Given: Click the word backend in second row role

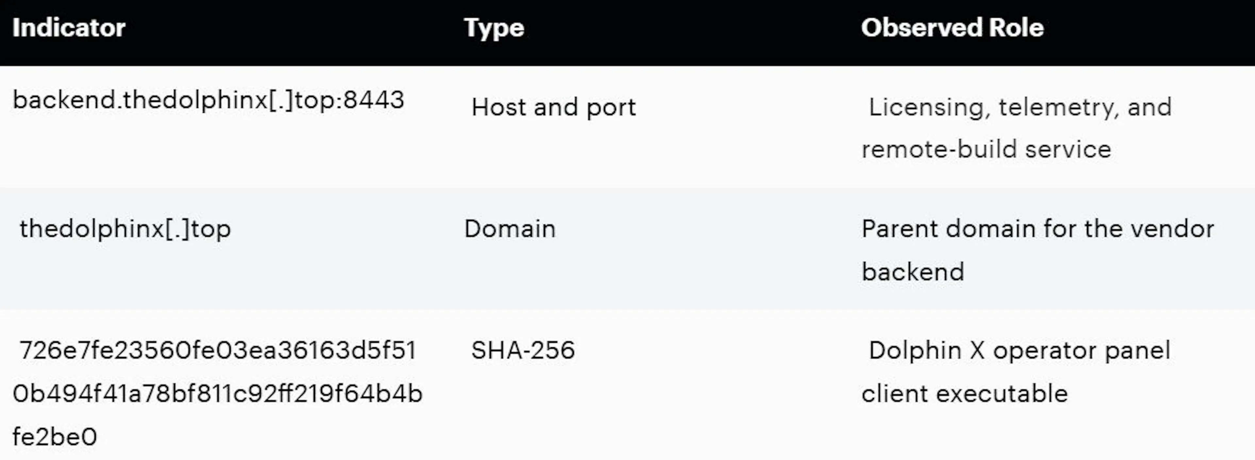Looking at the screenshot, I should click(913, 271).
